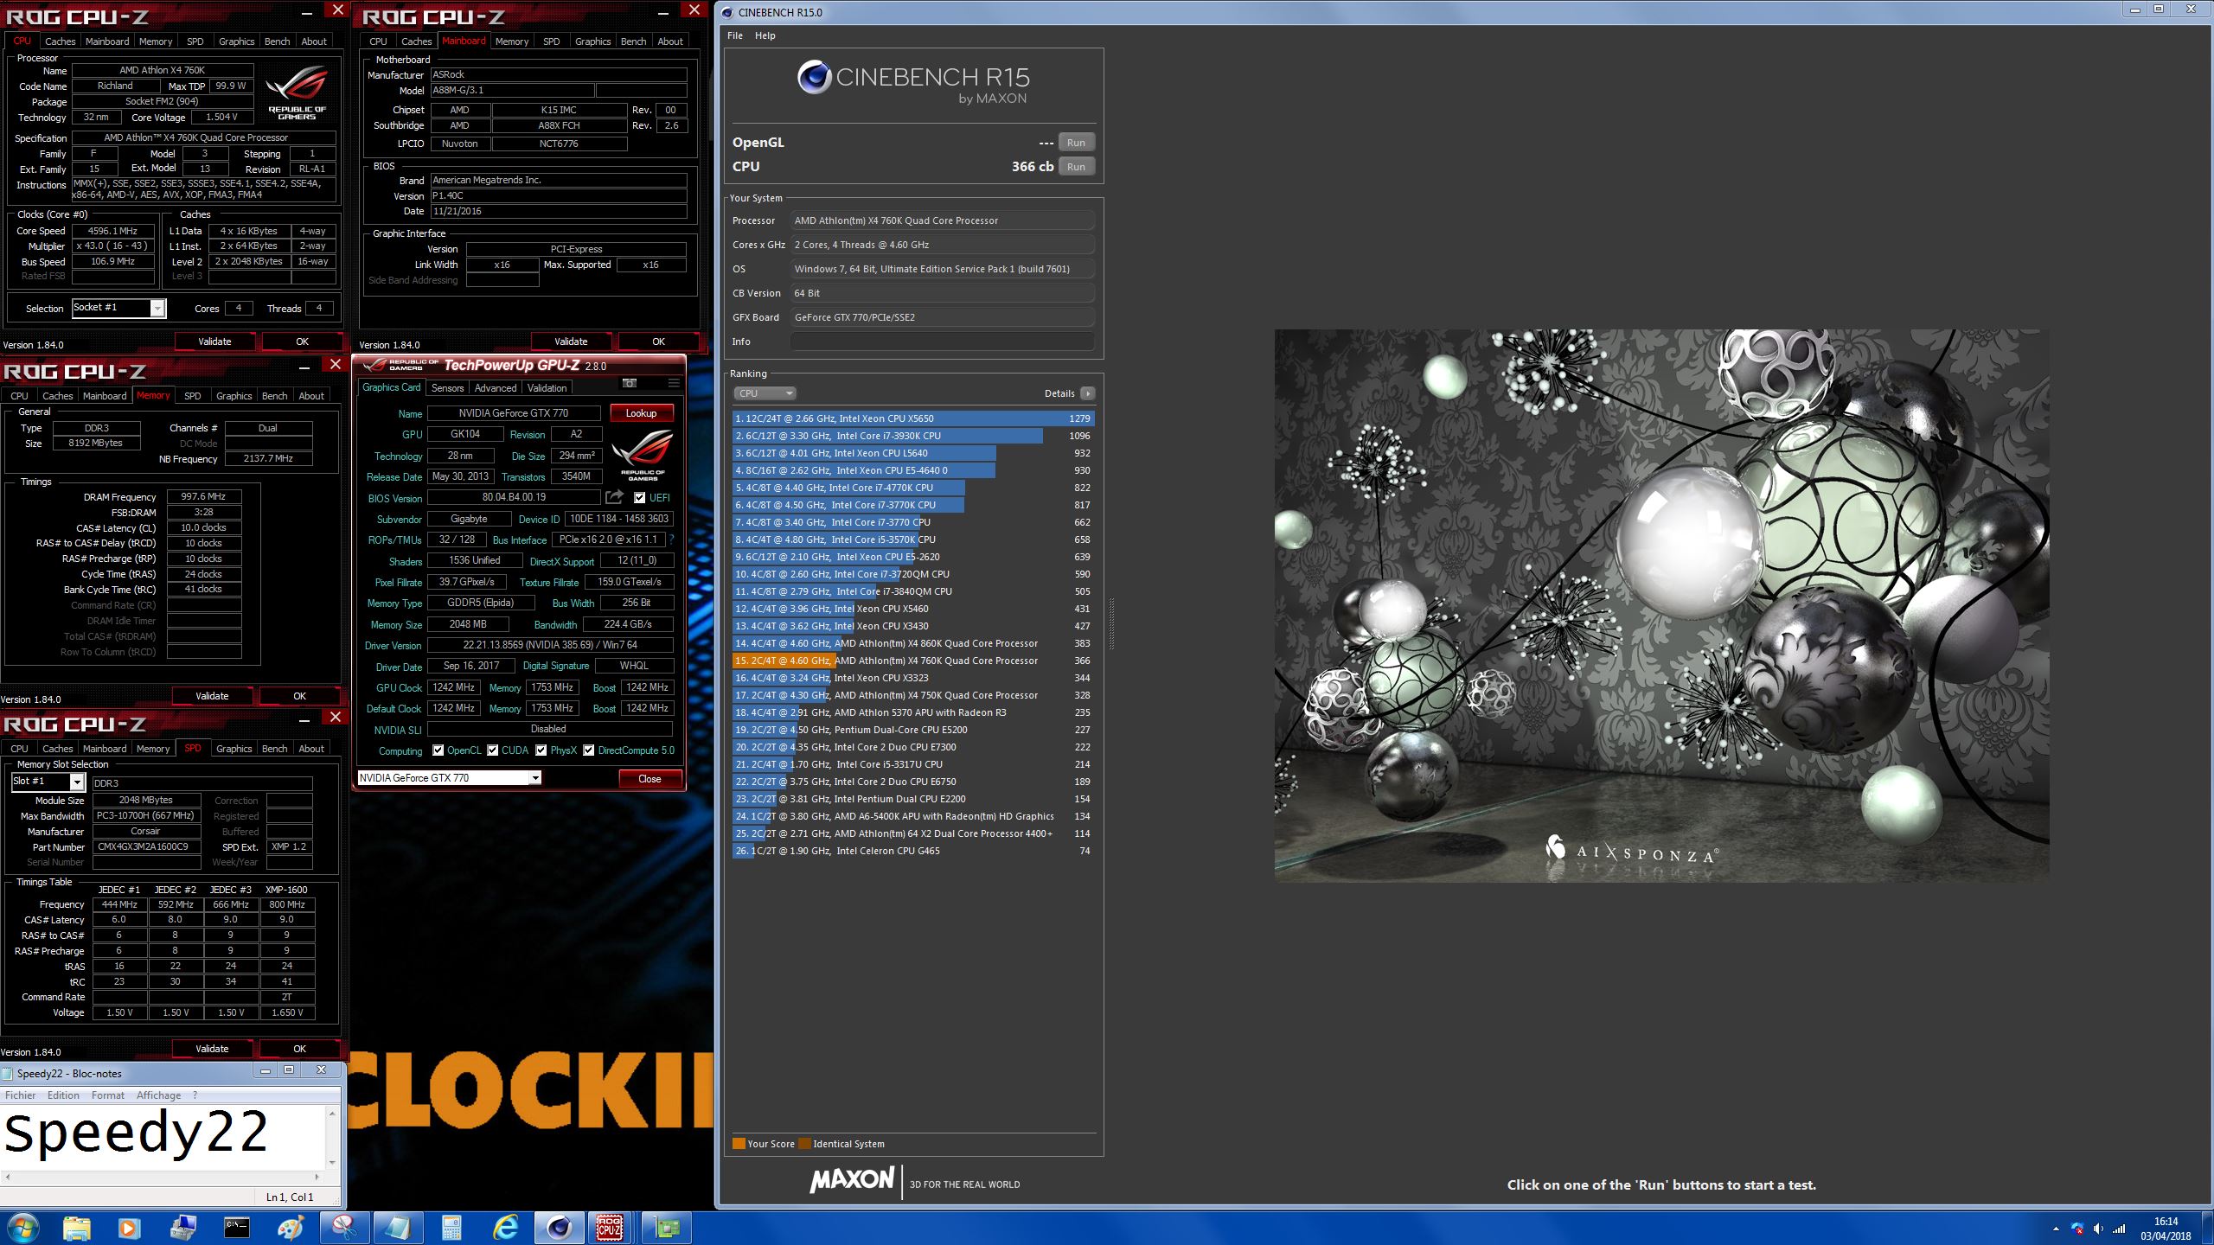Open the CPU ranking filter dropdown in Cinebench
The image size is (2214, 1245).
pos(765,393)
